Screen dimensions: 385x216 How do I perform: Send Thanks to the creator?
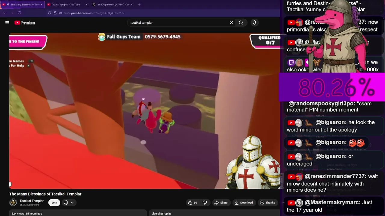pos(267,202)
